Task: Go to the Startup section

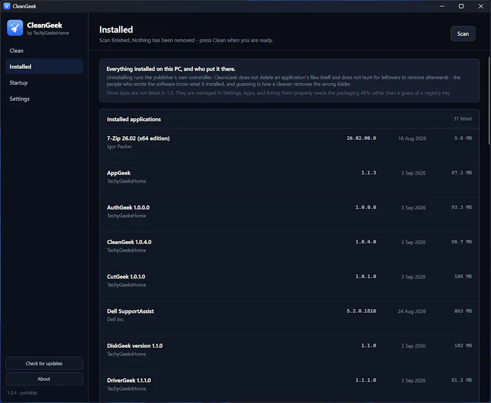Action: click(x=44, y=83)
